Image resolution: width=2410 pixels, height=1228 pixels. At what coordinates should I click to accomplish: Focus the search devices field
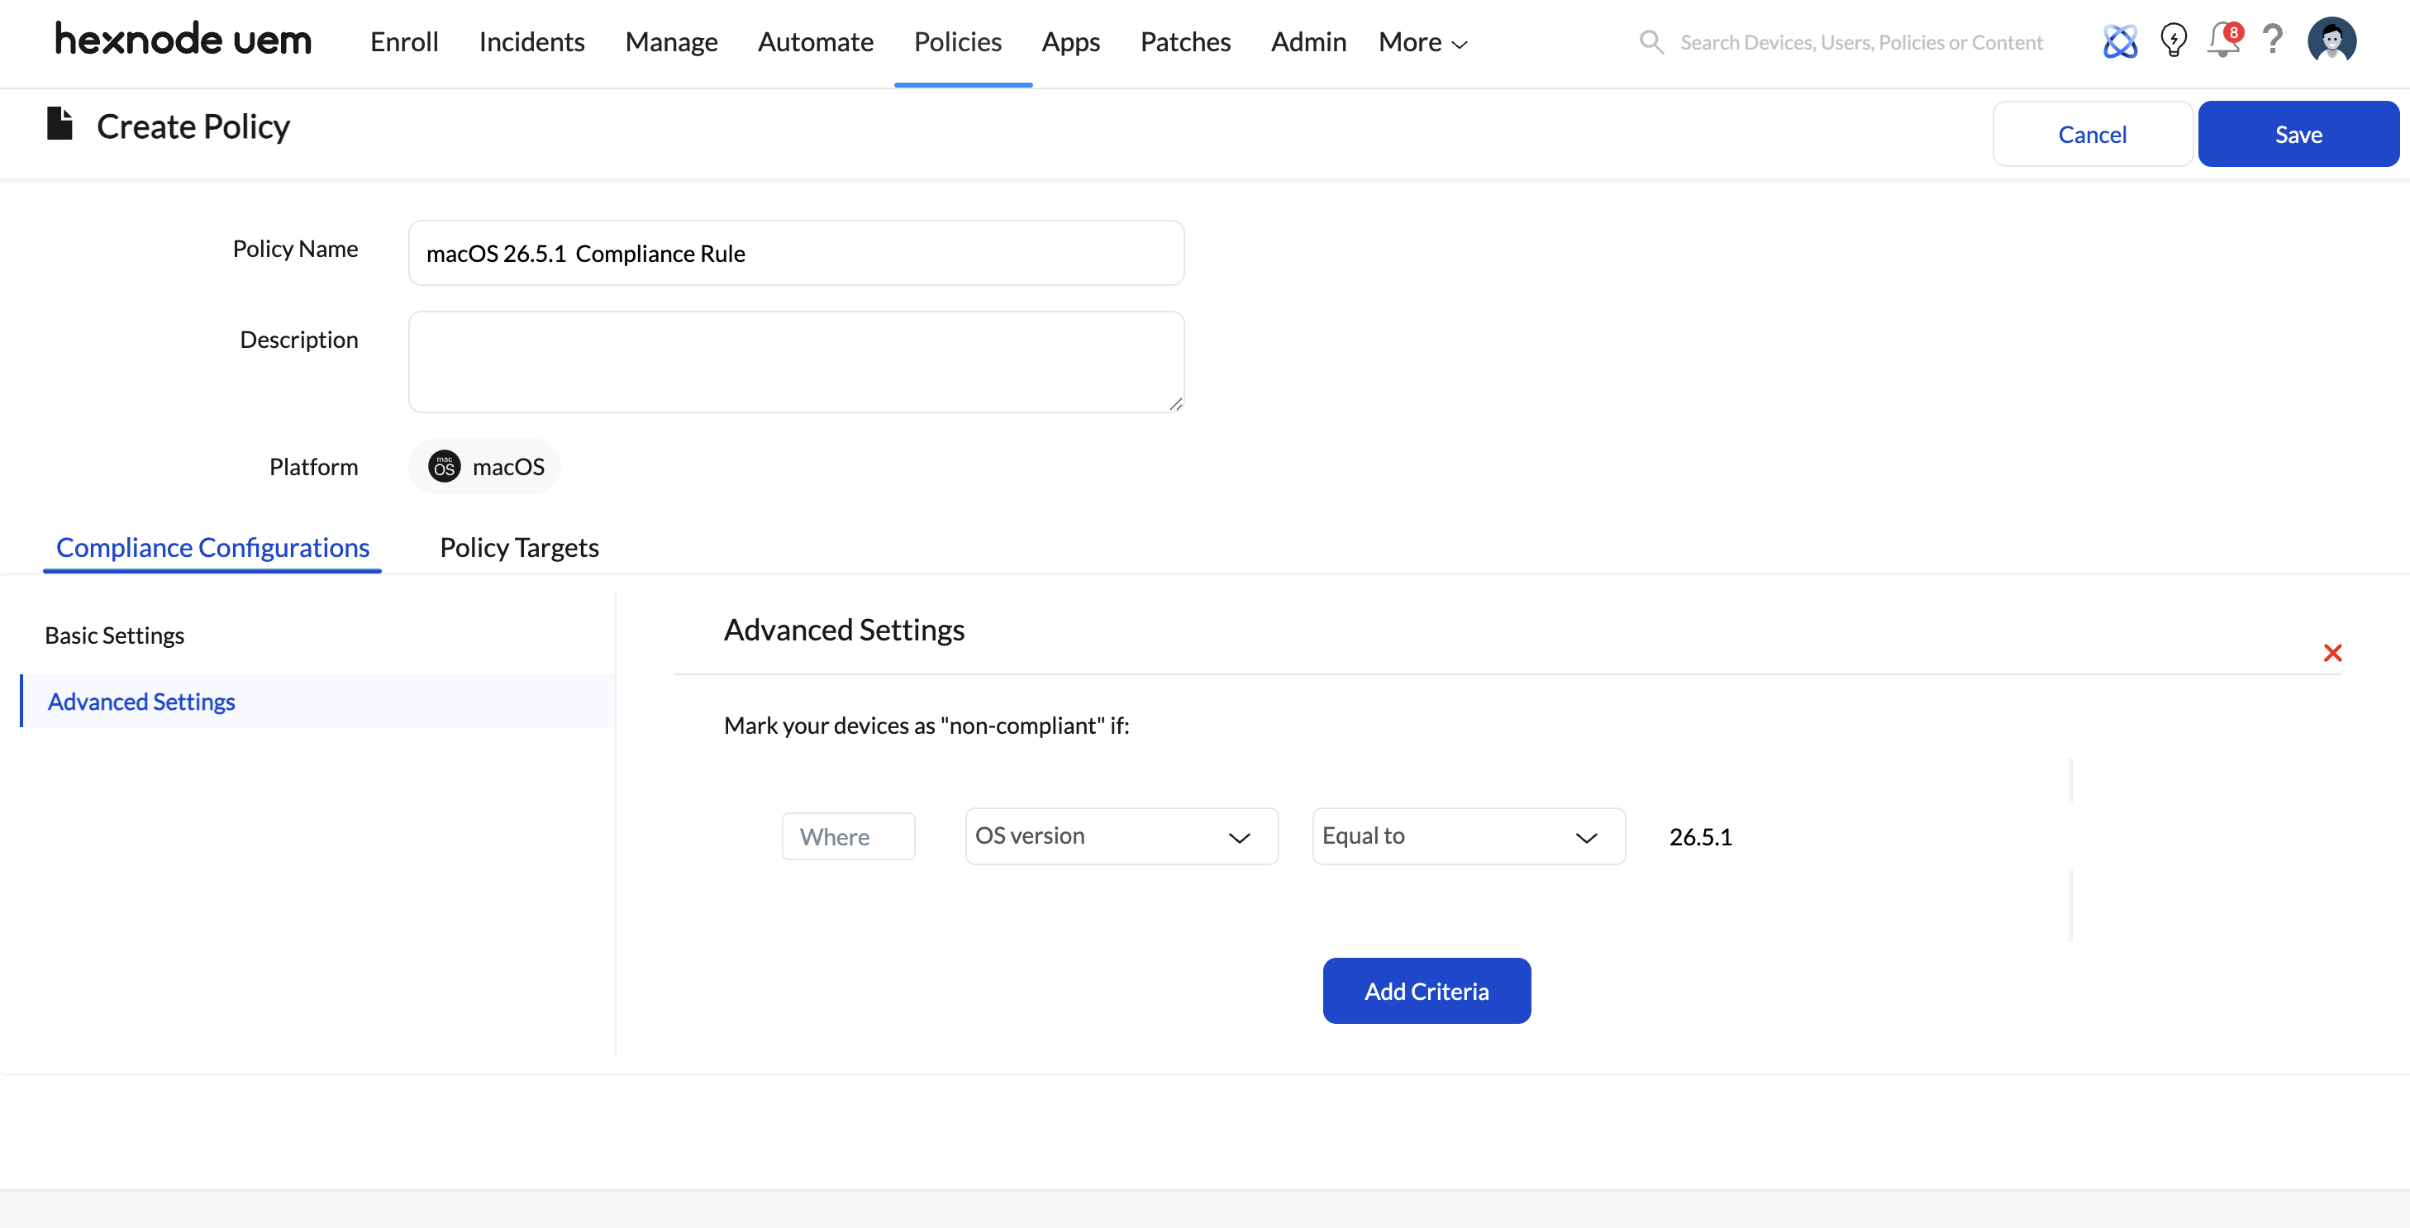click(x=1861, y=42)
